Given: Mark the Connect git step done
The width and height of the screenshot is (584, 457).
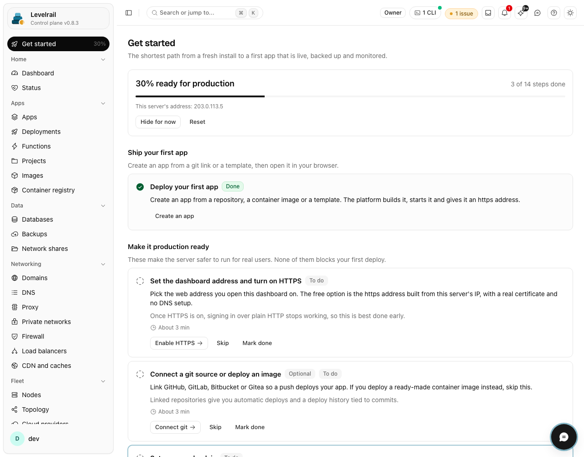Looking at the screenshot, I should click(x=250, y=427).
